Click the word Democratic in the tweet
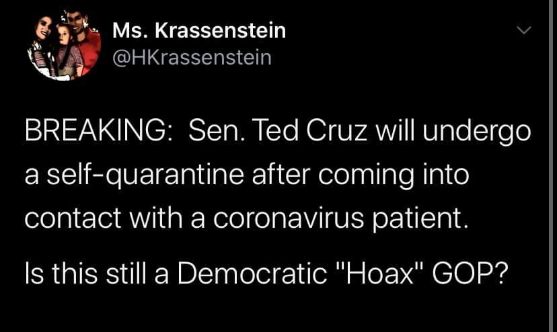557x332 pixels. point(252,274)
